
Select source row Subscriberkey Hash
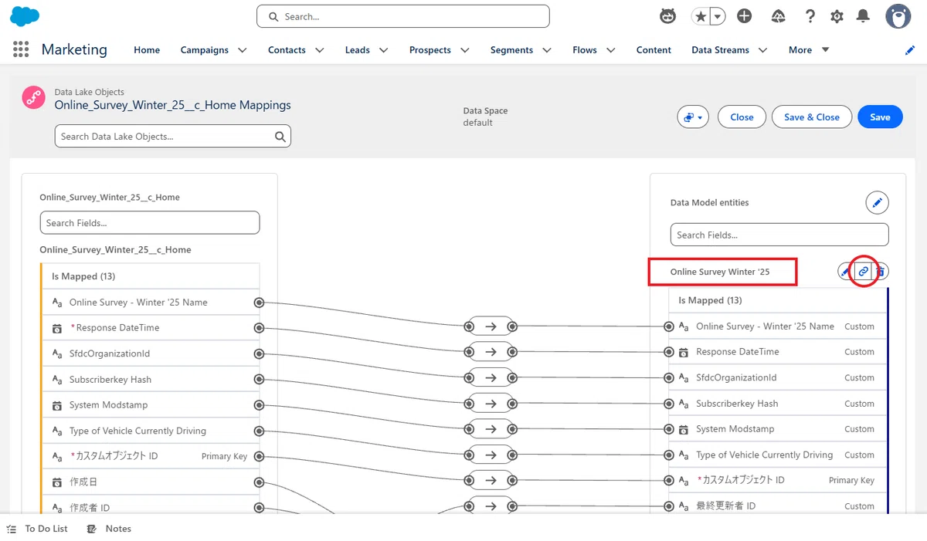[150, 380]
